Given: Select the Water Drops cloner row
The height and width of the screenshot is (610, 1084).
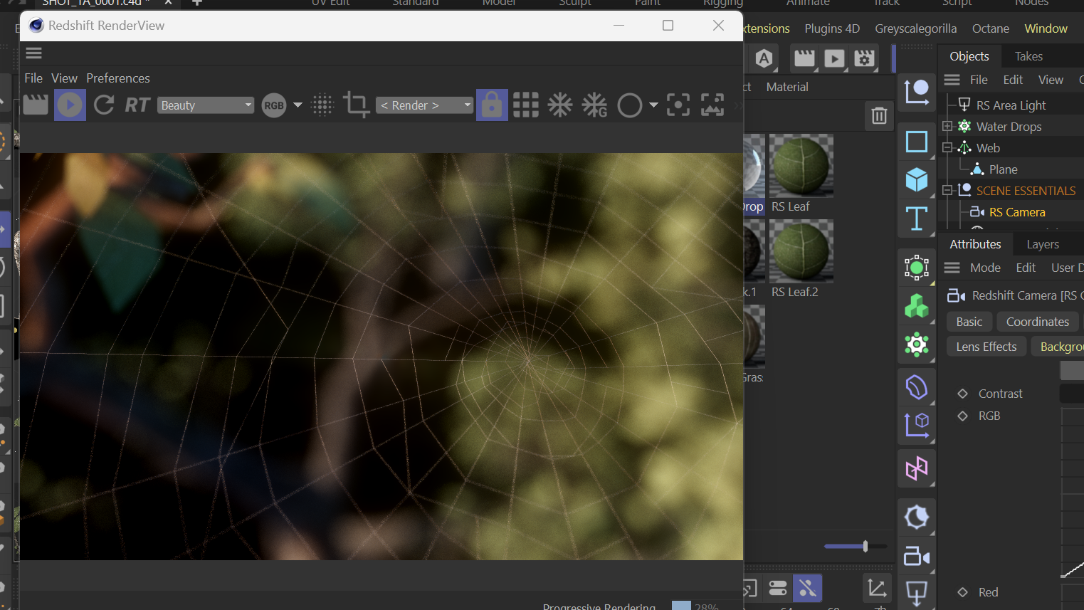Looking at the screenshot, I should (x=1009, y=127).
